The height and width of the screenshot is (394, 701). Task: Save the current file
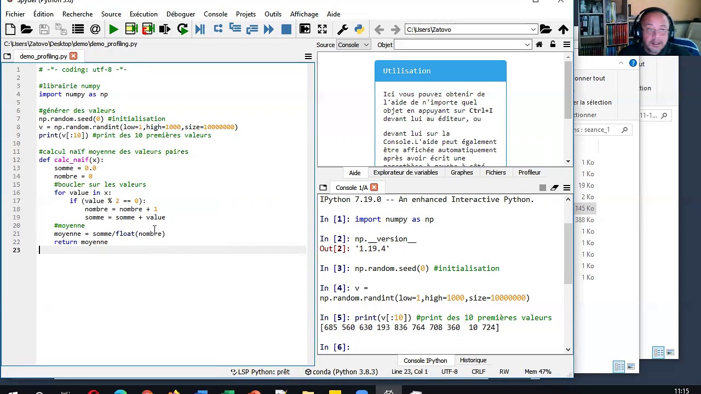[x=44, y=30]
